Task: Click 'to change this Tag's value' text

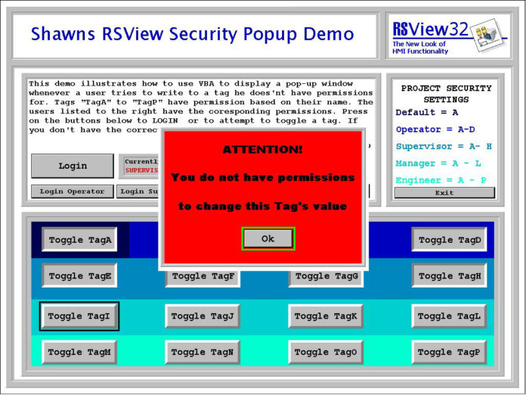Action: 262,206
